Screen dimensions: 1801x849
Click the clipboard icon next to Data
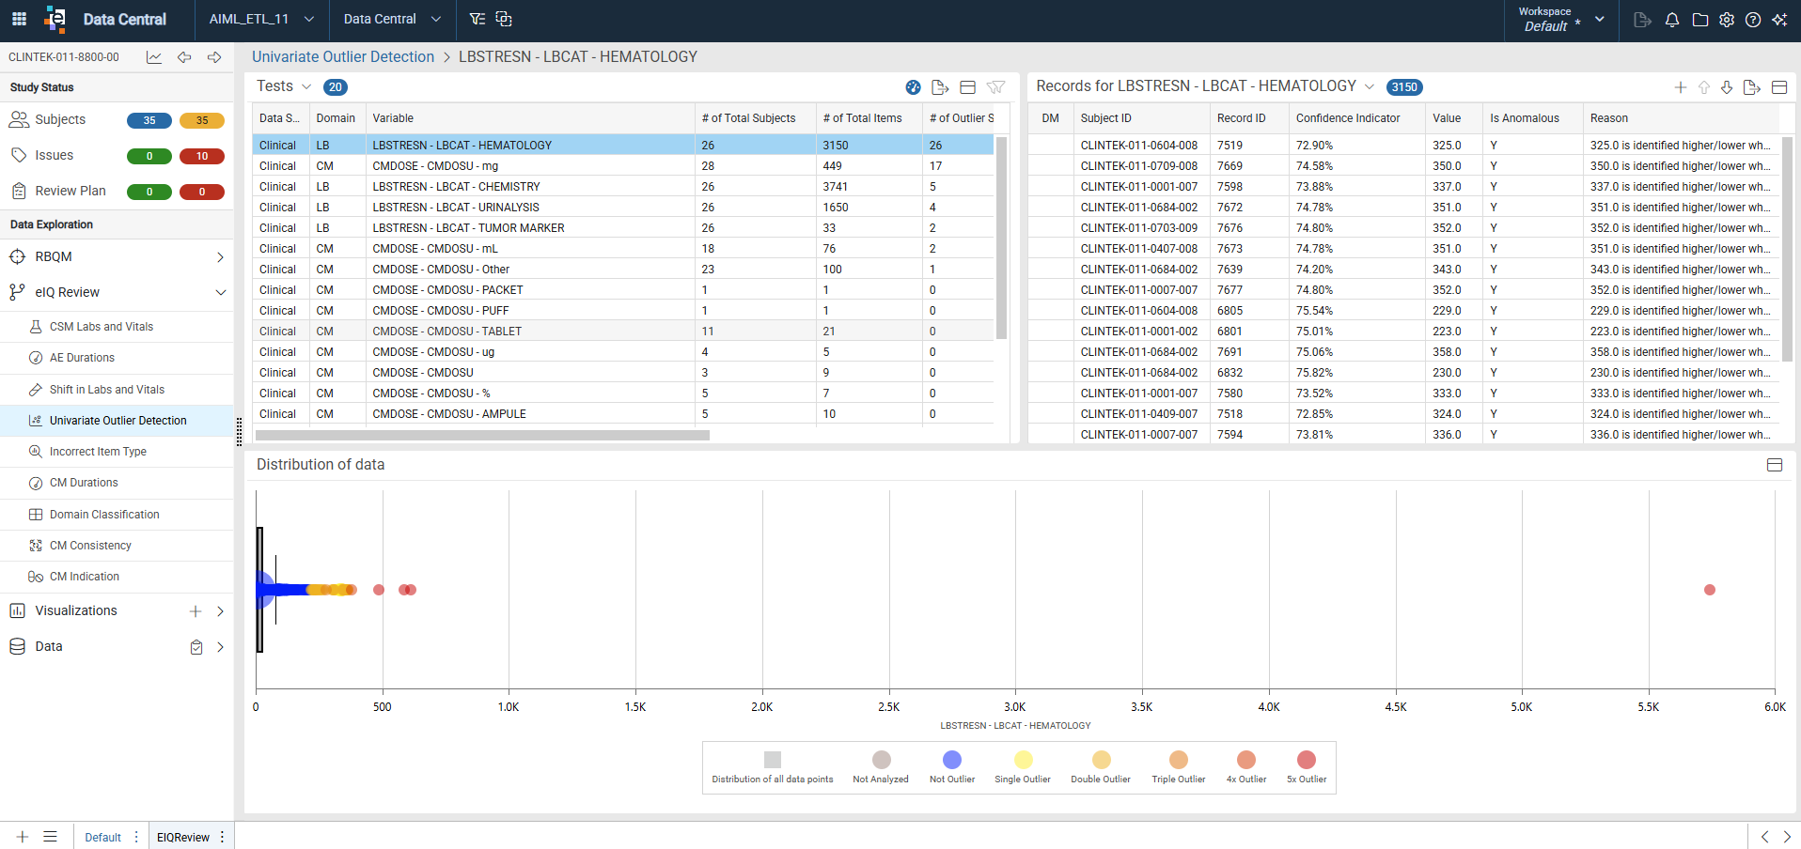coord(196,647)
